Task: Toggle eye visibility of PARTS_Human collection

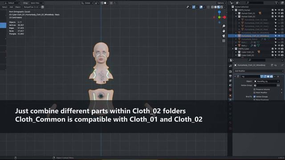Action: tap(279, 10)
